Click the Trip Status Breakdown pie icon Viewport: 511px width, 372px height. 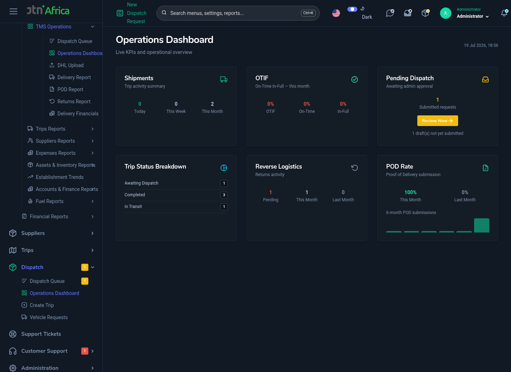point(224,168)
